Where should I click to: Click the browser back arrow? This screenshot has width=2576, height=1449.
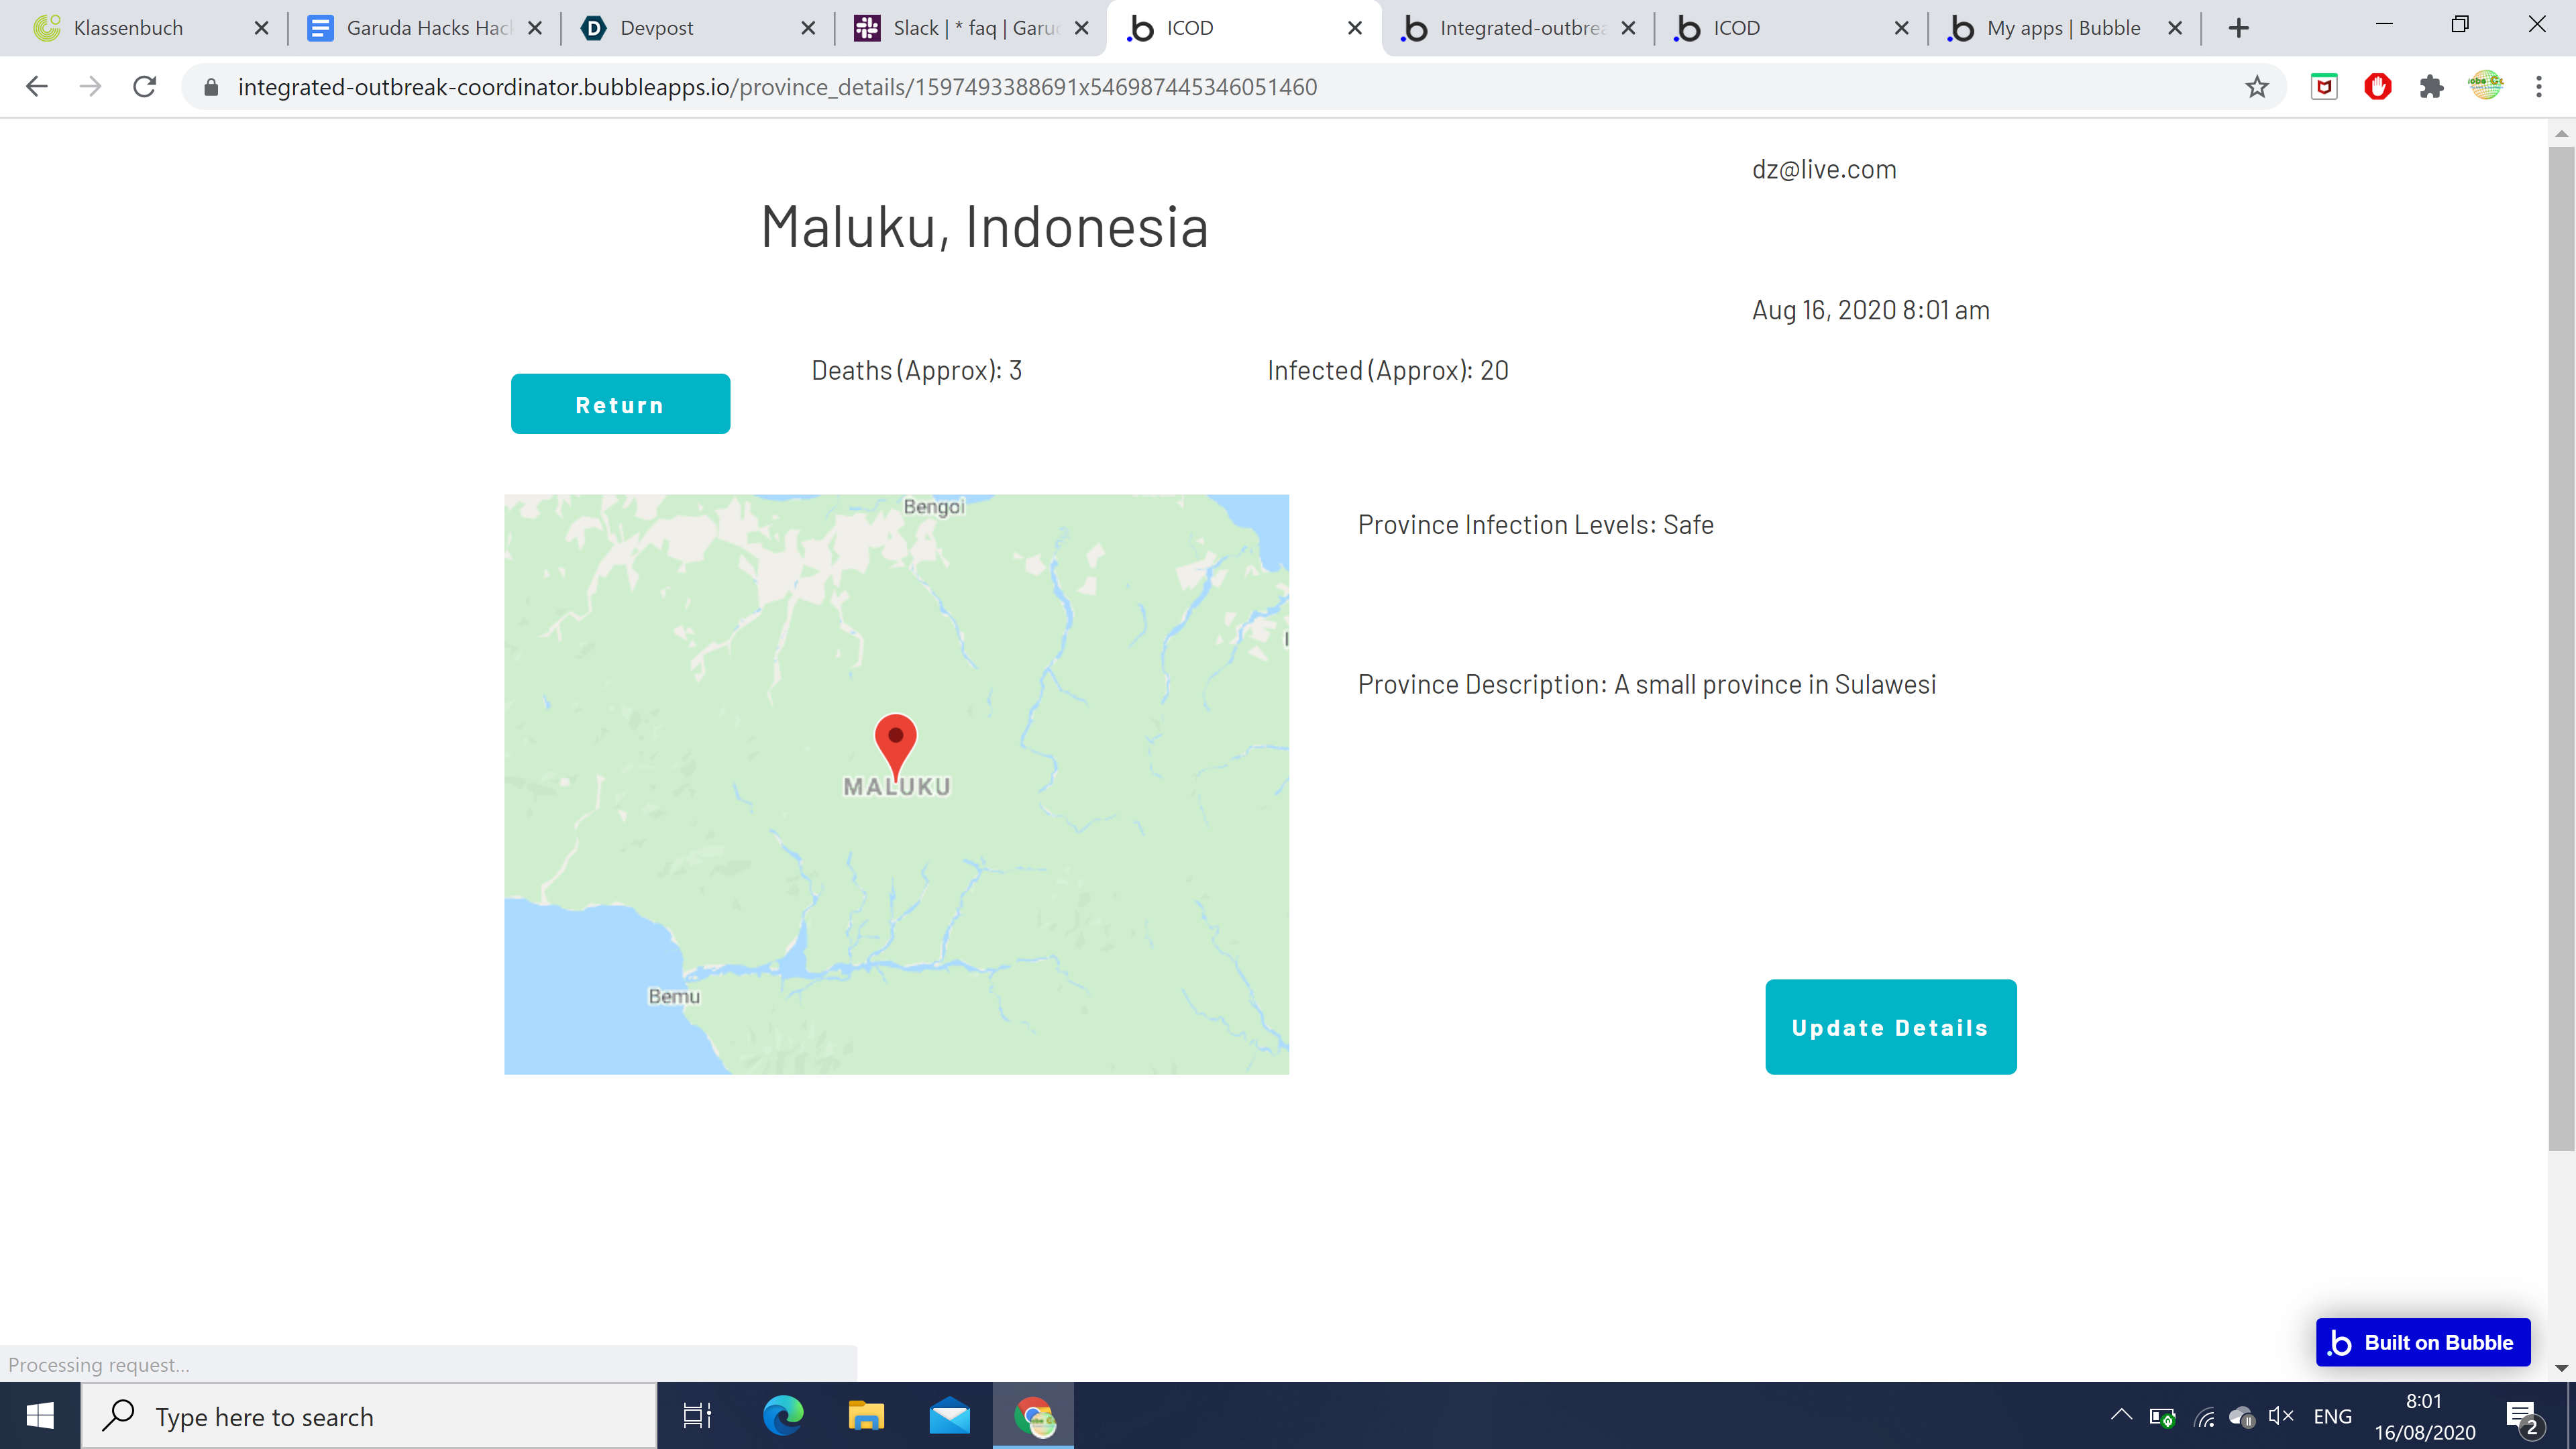point(37,87)
